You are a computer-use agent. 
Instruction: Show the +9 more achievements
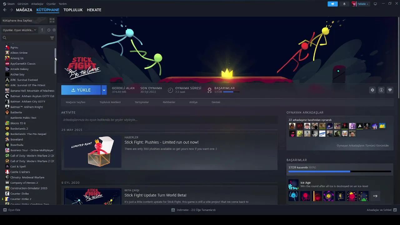click(x=375, y=196)
